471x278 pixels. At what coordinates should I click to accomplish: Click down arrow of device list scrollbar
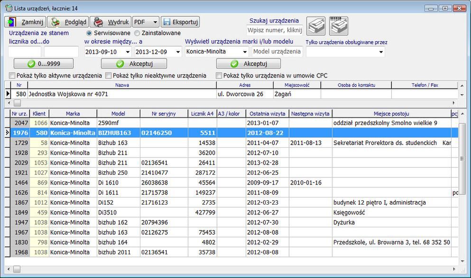click(x=462, y=261)
